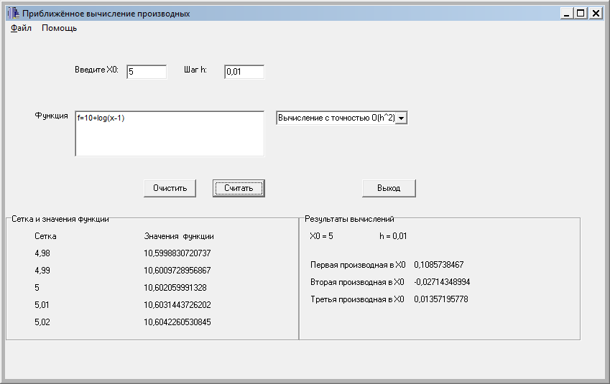The width and height of the screenshot is (610, 384).
Task: Click grid value 4,98 in Сетка column
Action: tap(42, 253)
